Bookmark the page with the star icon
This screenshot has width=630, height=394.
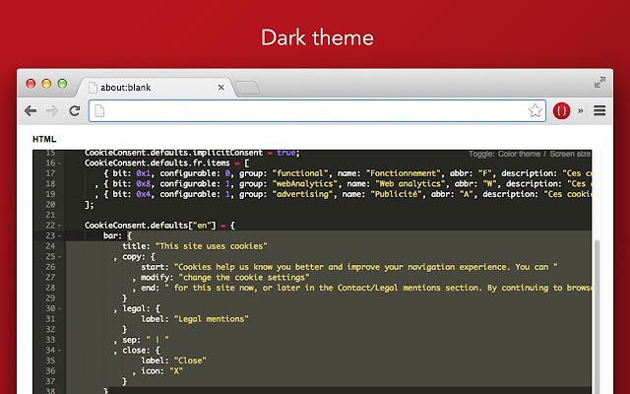(535, 110)
